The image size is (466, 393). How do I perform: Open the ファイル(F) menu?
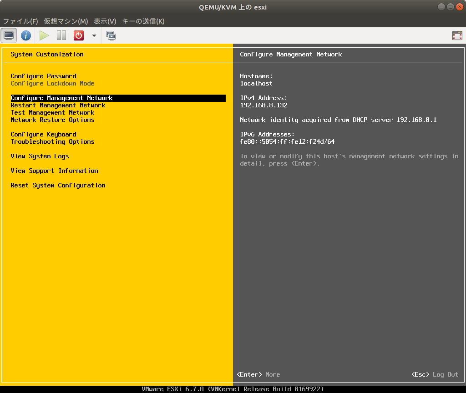pyautogui.click(x=20, y=21)
